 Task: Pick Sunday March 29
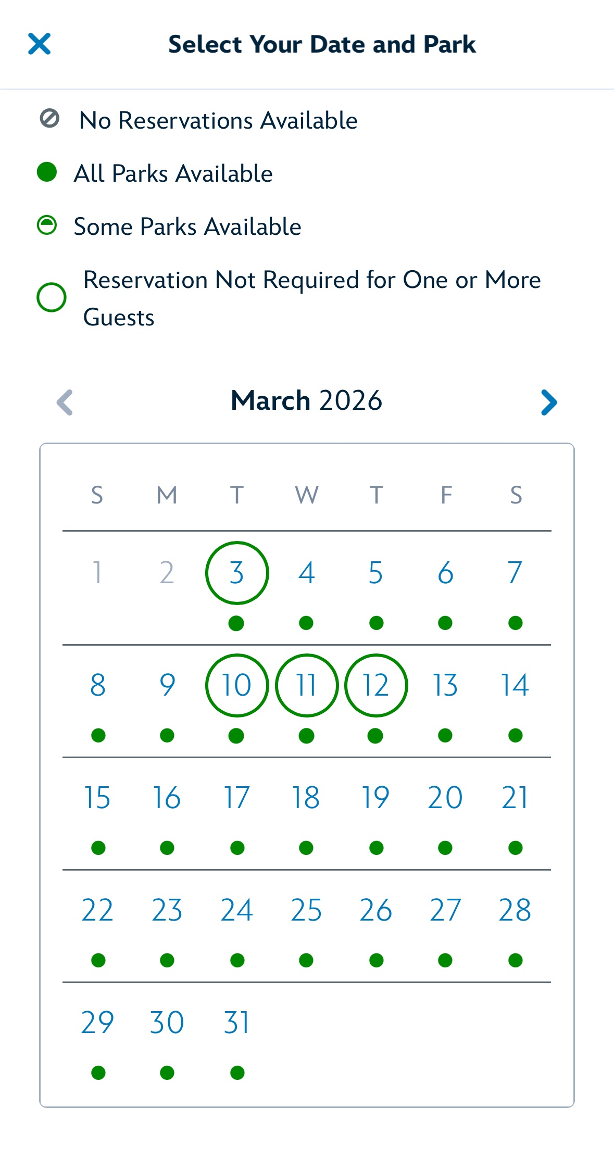pos(97,1023)
